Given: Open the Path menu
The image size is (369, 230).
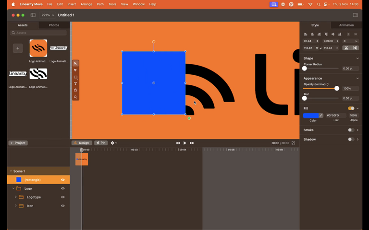Looking at the screenshot, I should (100, 4).
